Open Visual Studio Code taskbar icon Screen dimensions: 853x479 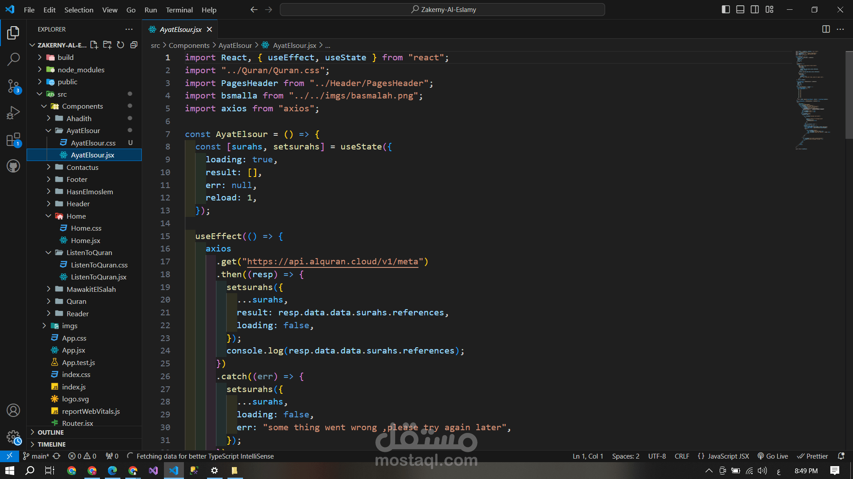[174, 471]
